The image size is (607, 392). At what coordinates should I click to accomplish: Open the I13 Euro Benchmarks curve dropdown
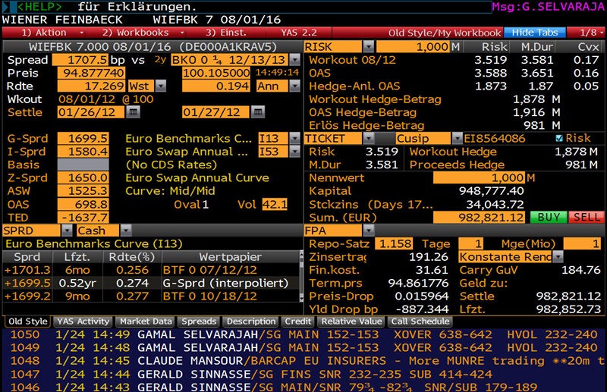tap(294, 139)
